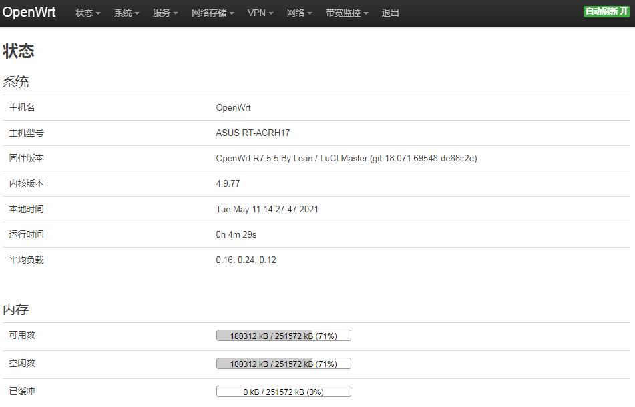635x407 pixels.
Task: Click the ASUS RT-ACRH17 model text
Action: click(x=252, y=133)
